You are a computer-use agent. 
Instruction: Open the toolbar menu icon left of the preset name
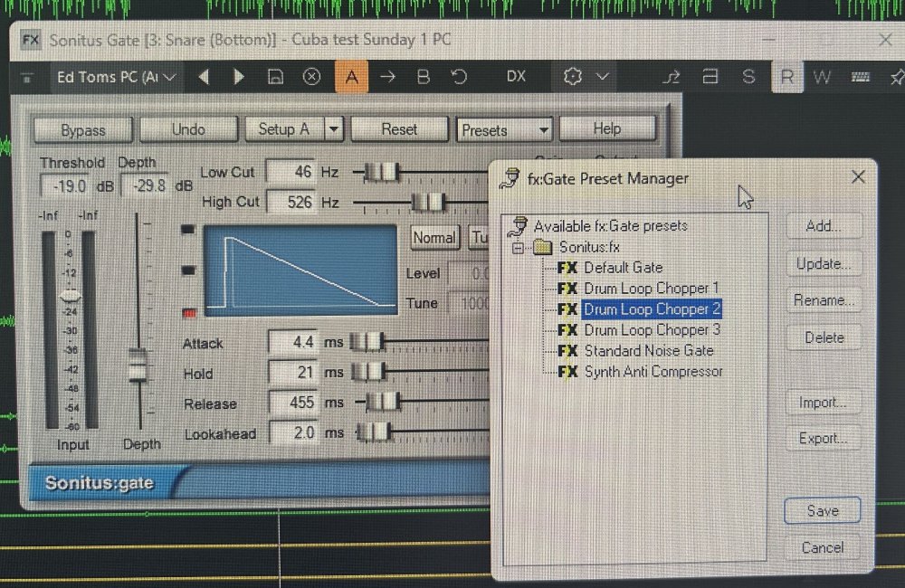27,77
